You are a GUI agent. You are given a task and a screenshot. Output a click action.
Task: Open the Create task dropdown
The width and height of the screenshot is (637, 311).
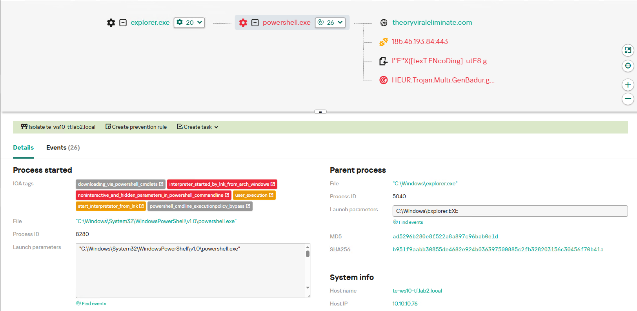click(x=198, y=127)
